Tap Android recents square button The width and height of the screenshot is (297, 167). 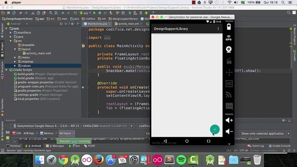pos(208,141)
